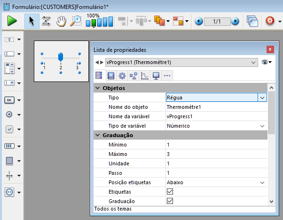Collapse the Objetos section
283x220 pixels.
(x=97, y=88)
